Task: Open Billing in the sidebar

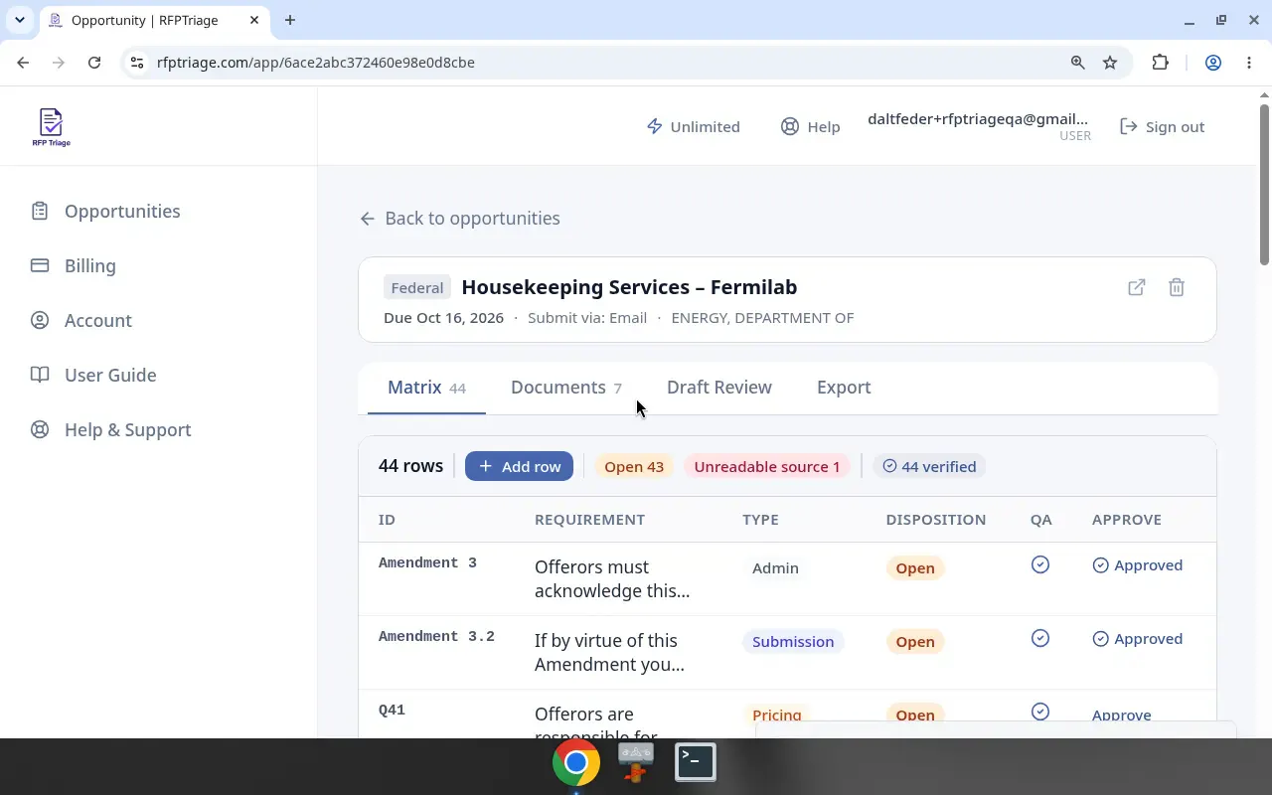Action: tap(74, 265)
